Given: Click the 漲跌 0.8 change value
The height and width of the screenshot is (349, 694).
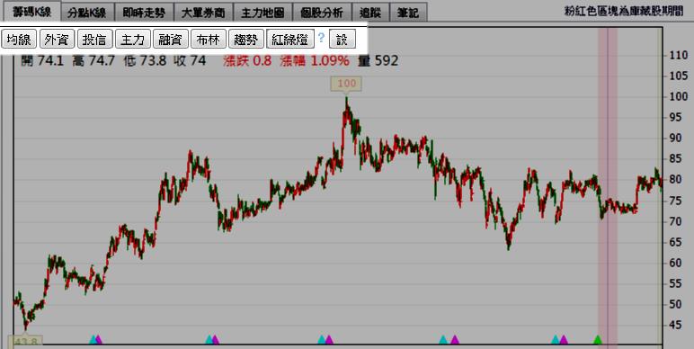Looking at the screenshot, I should coord(247,60).
